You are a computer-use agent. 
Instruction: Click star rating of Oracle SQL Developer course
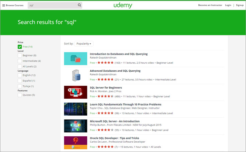pyautogui.click(x=105, y=147)
